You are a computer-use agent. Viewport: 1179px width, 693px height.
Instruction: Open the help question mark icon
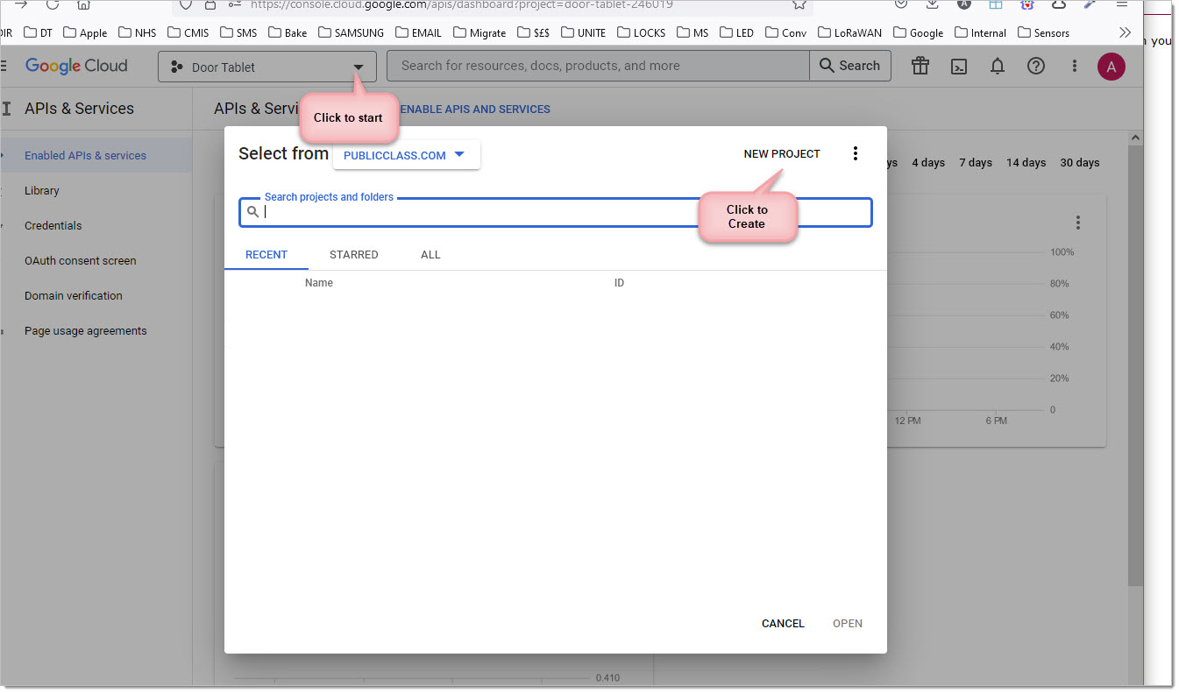1036,67
